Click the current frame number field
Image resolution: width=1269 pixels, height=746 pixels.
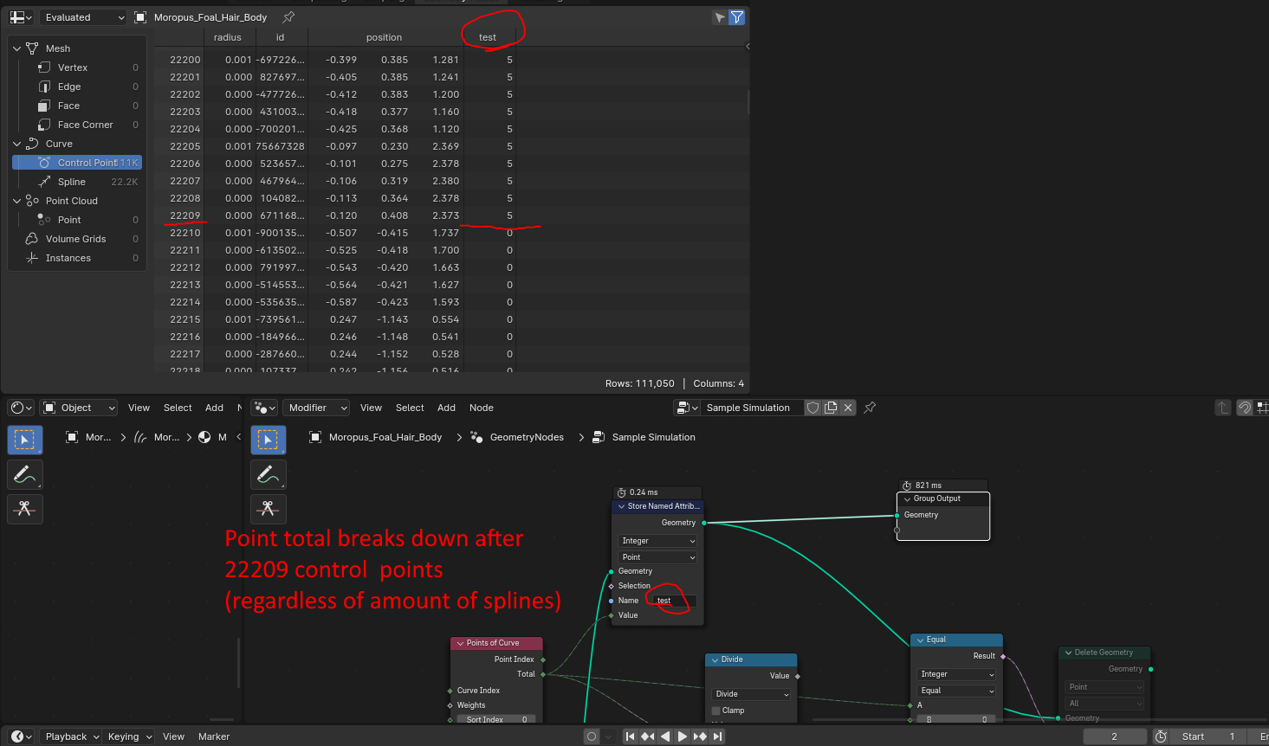pos(1115,736)
